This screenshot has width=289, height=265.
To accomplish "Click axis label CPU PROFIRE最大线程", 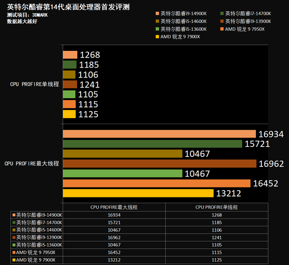I will point(31,164).
